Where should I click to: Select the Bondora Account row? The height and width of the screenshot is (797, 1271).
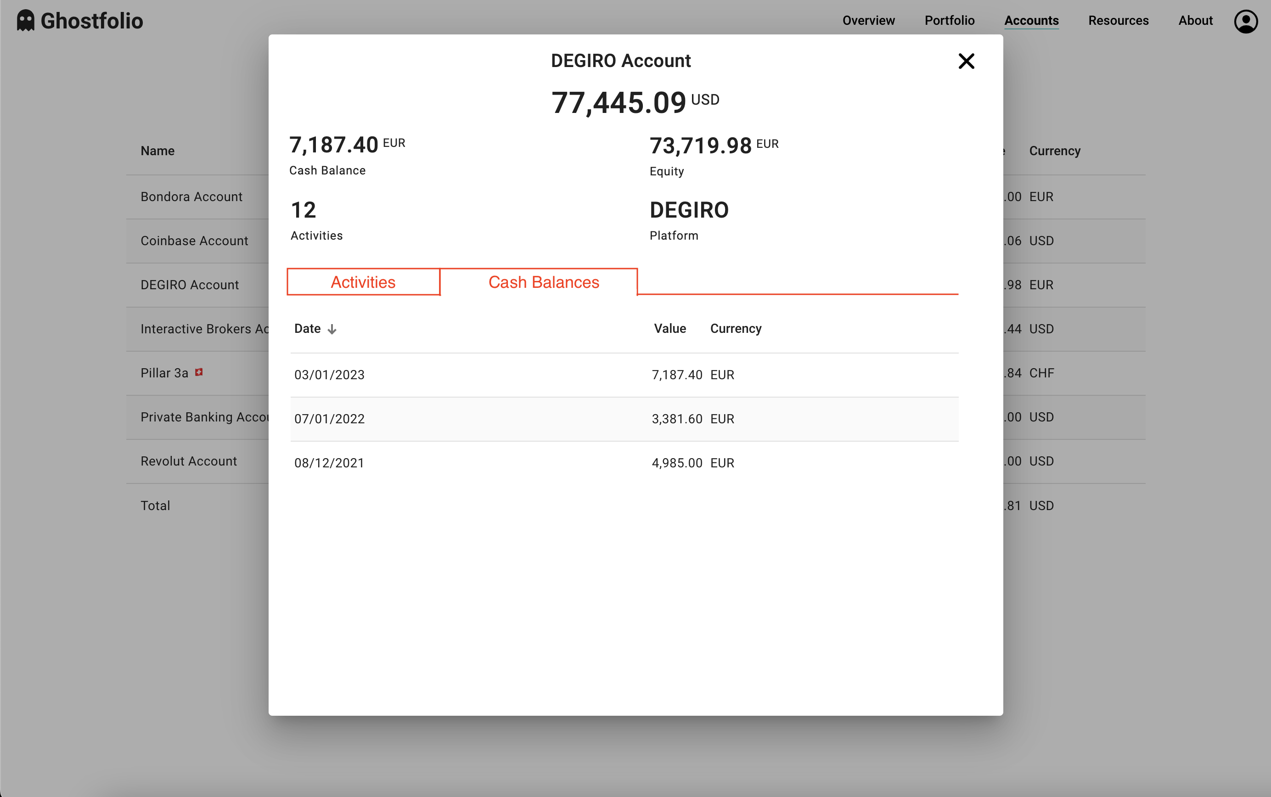pos(191,196)
